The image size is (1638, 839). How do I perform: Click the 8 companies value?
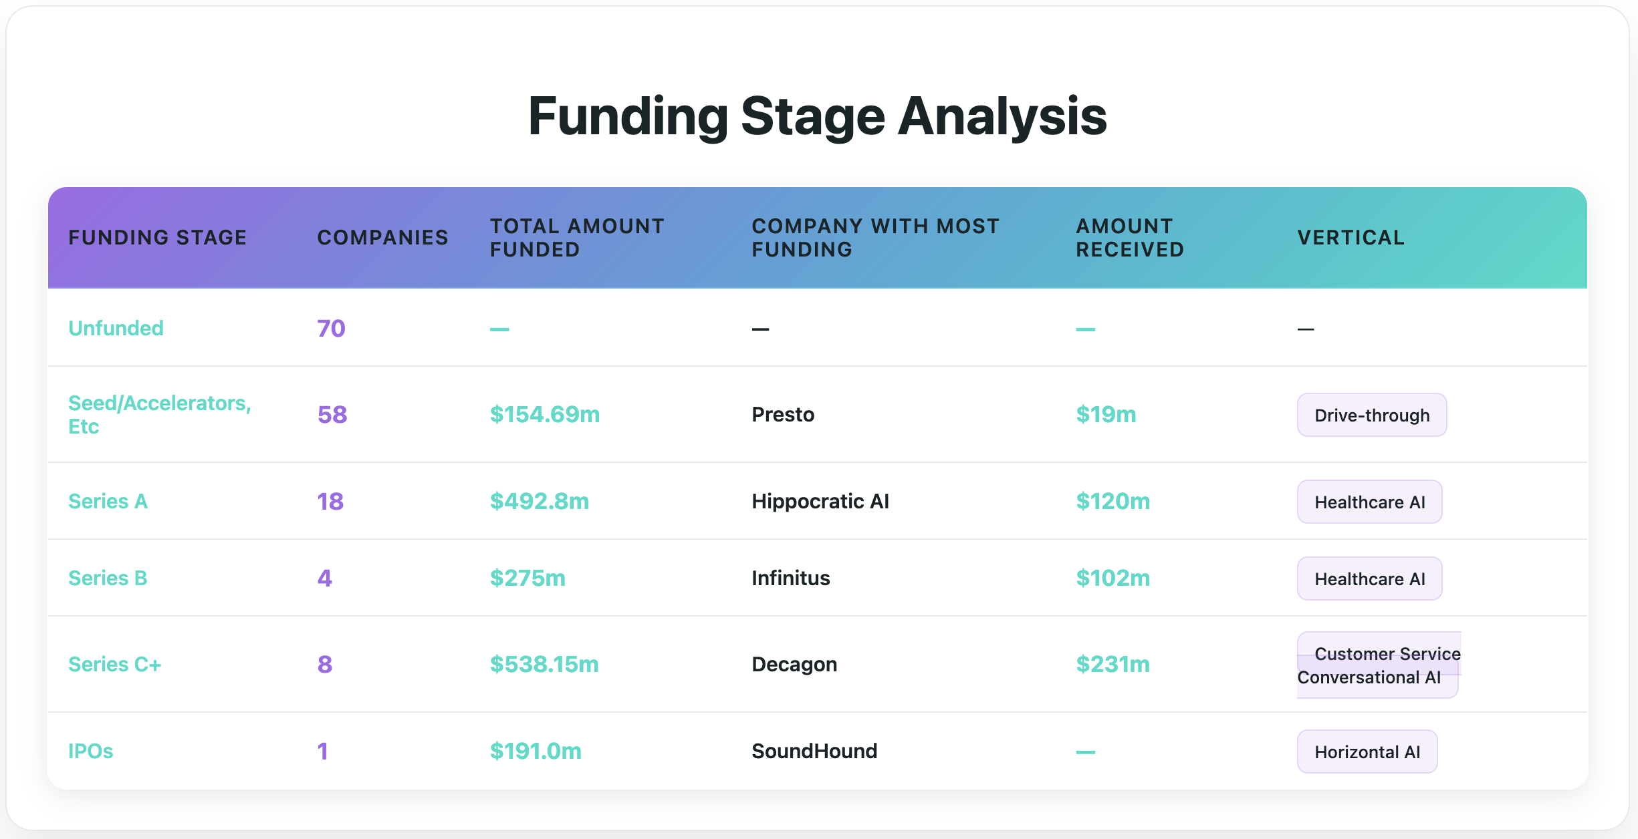324,664
